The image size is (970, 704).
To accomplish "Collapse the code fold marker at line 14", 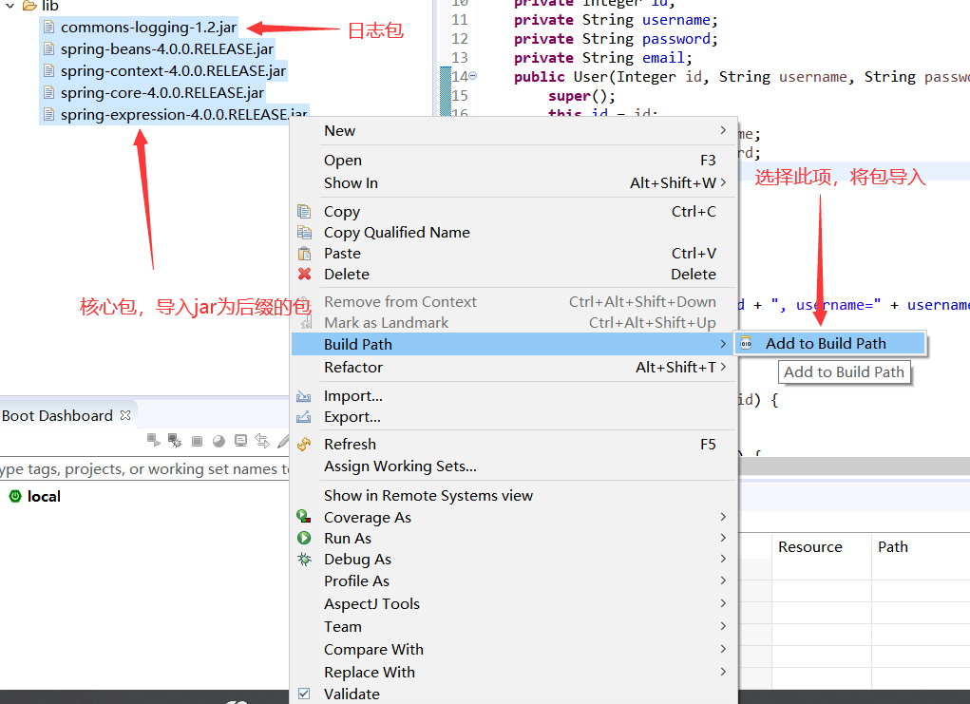I will [472, 76].
